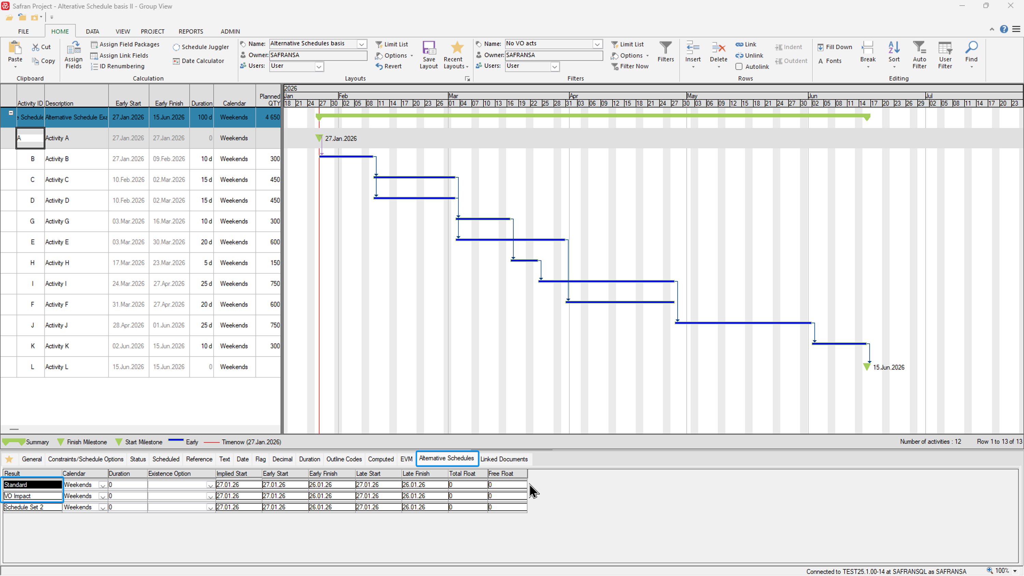Viewport: 1024px width, 576px height.
Task: Click the favorites star tab icon
Action: [x=9, y=460]
